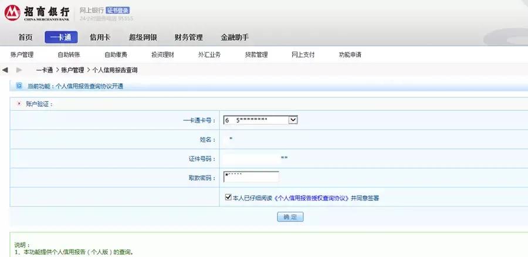
Task: Go to the 财务管理 tab
Action: [x=188, y=38]
